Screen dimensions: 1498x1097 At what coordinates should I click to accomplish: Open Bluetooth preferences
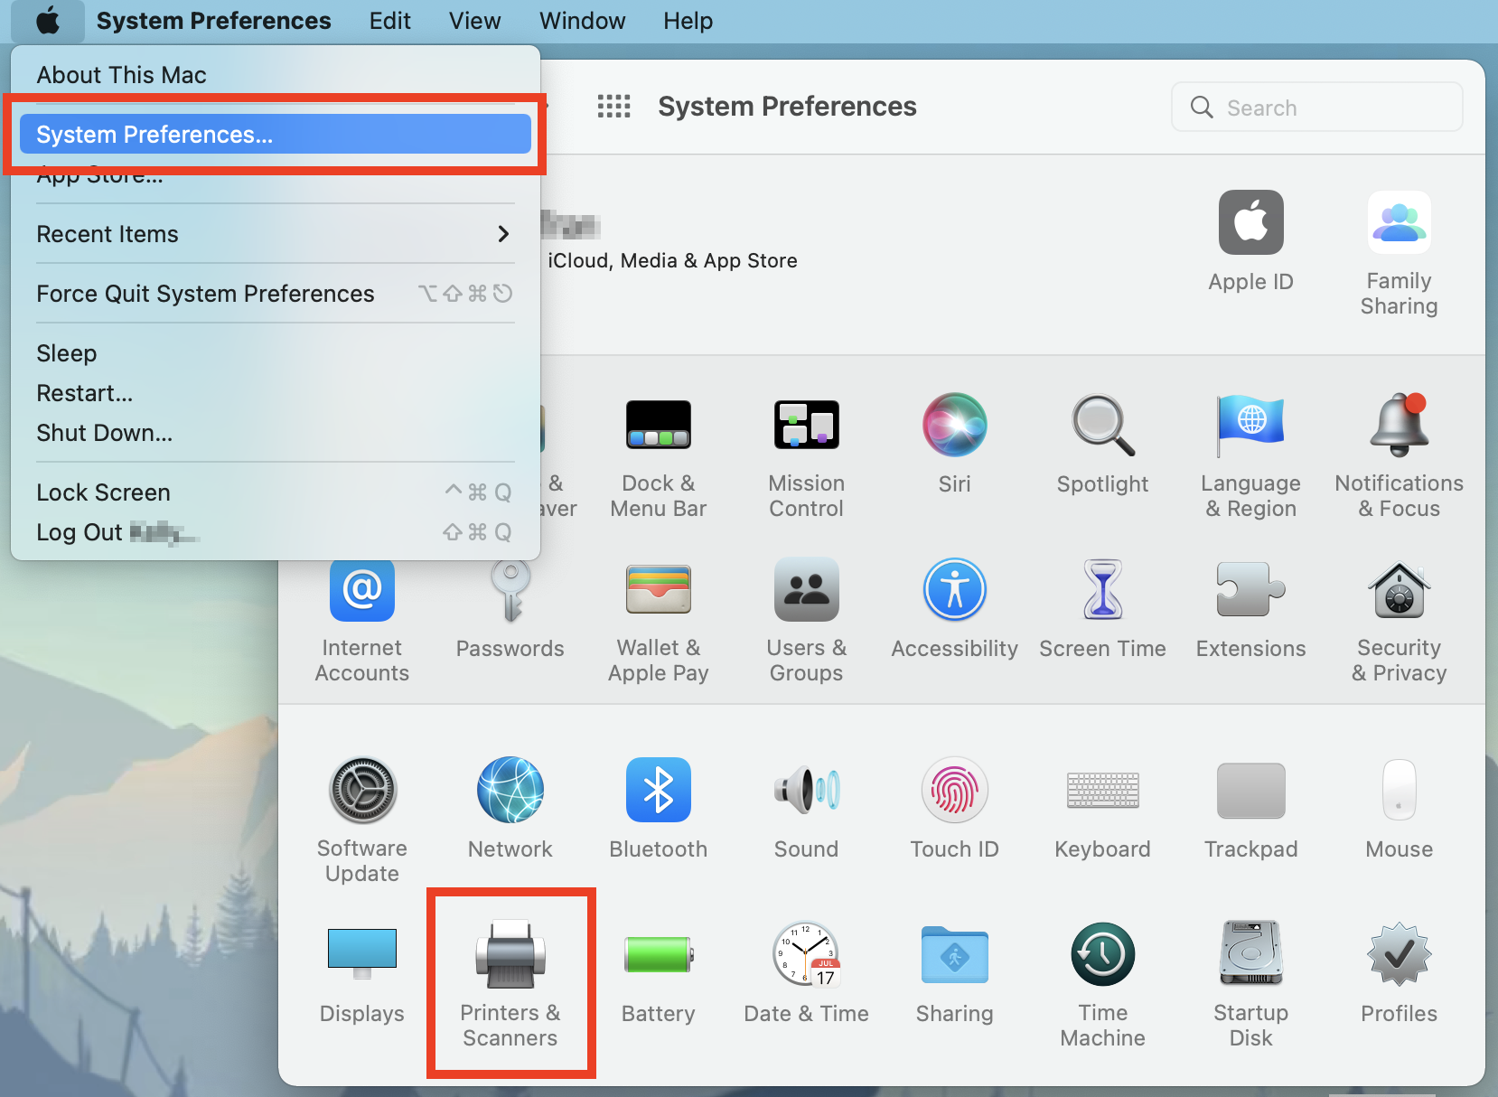coord(658,809)
